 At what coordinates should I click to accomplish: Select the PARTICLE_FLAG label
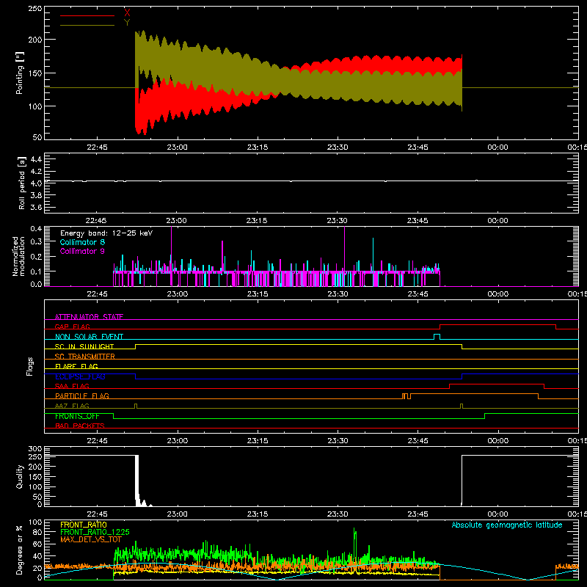82,395
